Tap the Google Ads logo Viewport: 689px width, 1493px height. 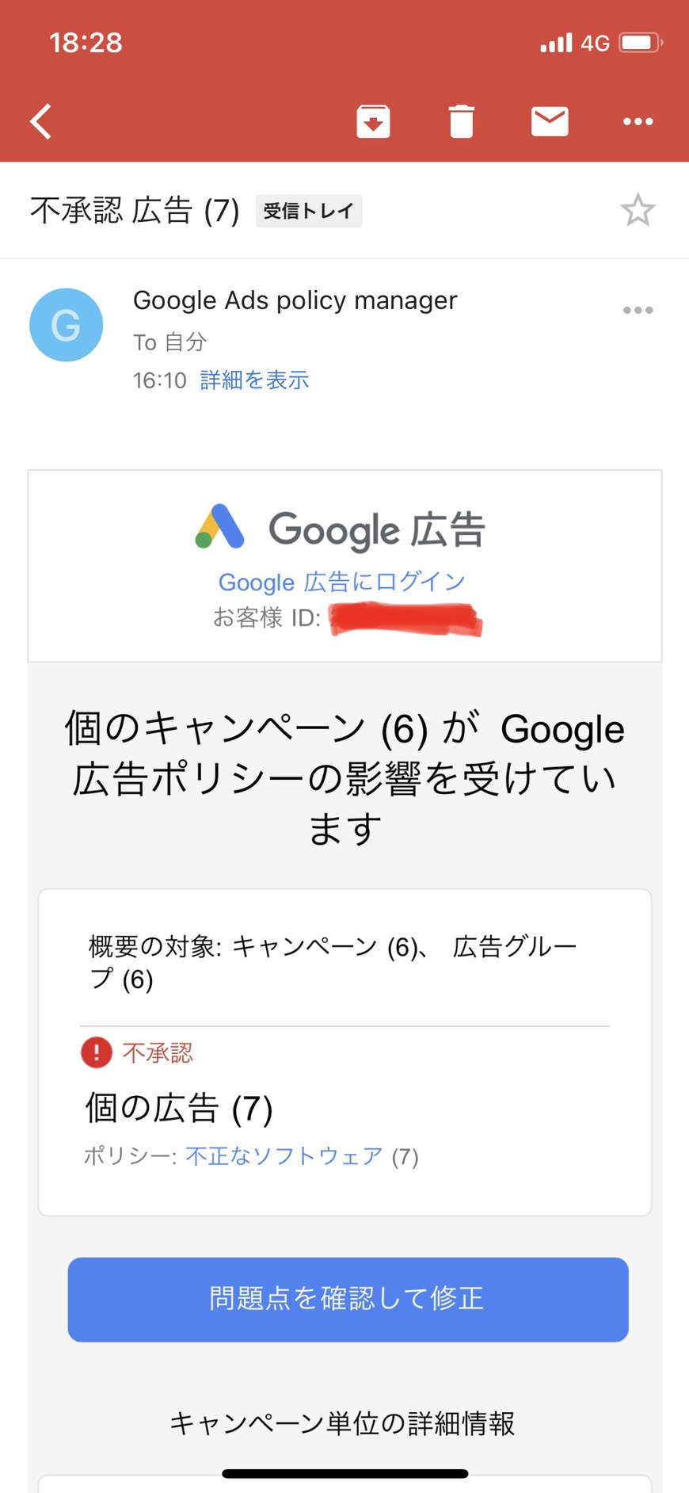[220, 528]
